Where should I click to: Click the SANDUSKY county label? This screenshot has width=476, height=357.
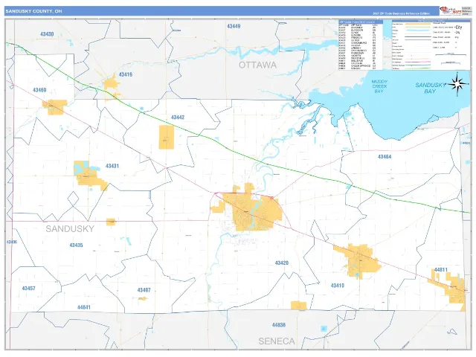click(70, 228)
